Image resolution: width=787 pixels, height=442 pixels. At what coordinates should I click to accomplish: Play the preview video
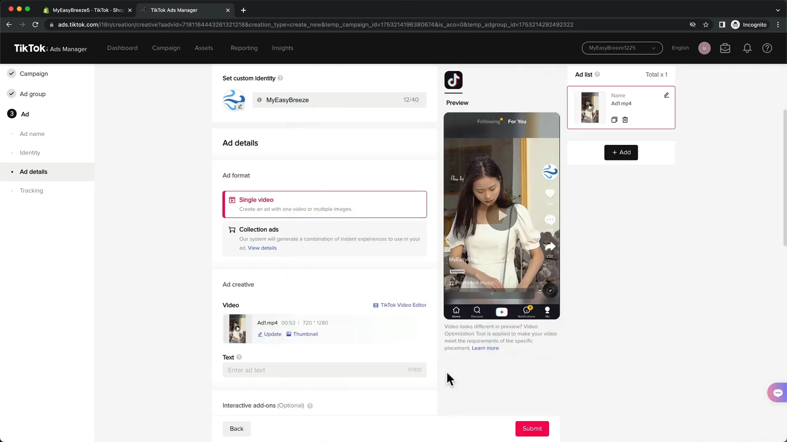(x=502, y=215)
